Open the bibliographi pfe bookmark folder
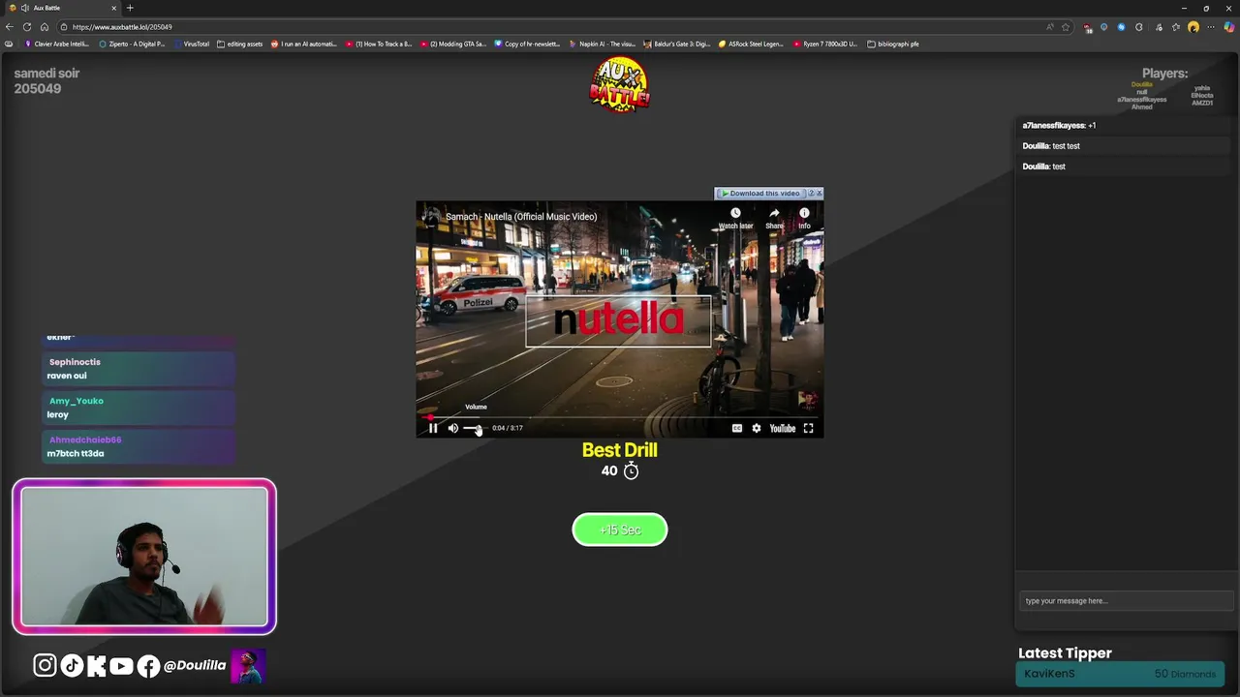Viewport: 1240px width, 697px height. click(893, 44)
